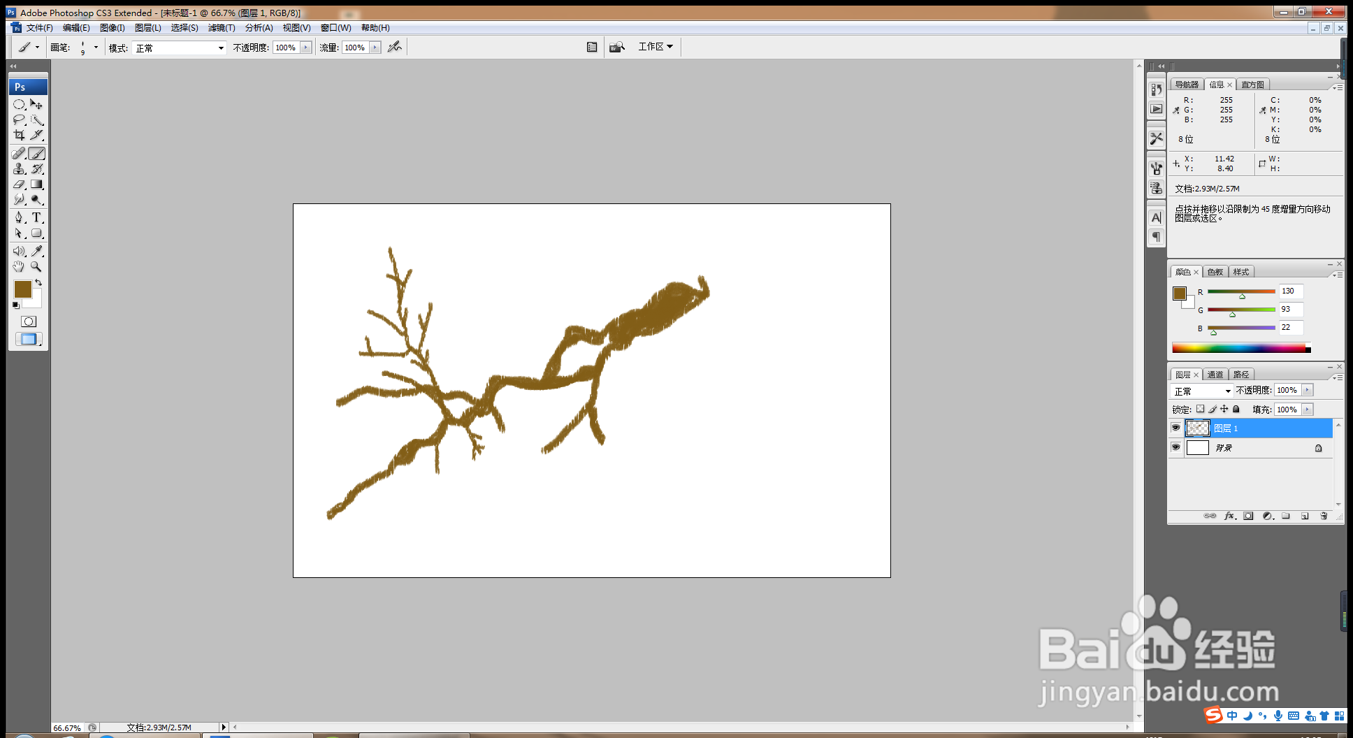Image resolution: width=1353 pixels, height=738 pixels.
Task: Switch to the 导航器 tab
Action: click(x=1187, y=85)
